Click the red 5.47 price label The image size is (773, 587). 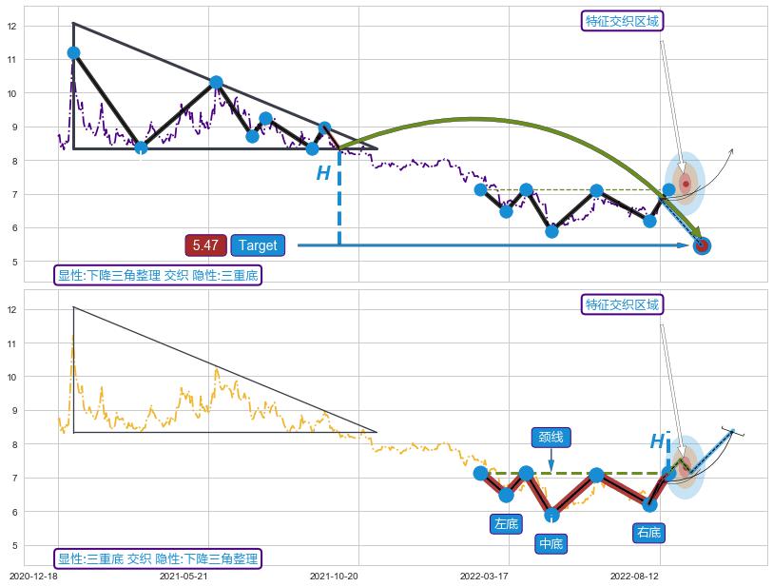205,245
